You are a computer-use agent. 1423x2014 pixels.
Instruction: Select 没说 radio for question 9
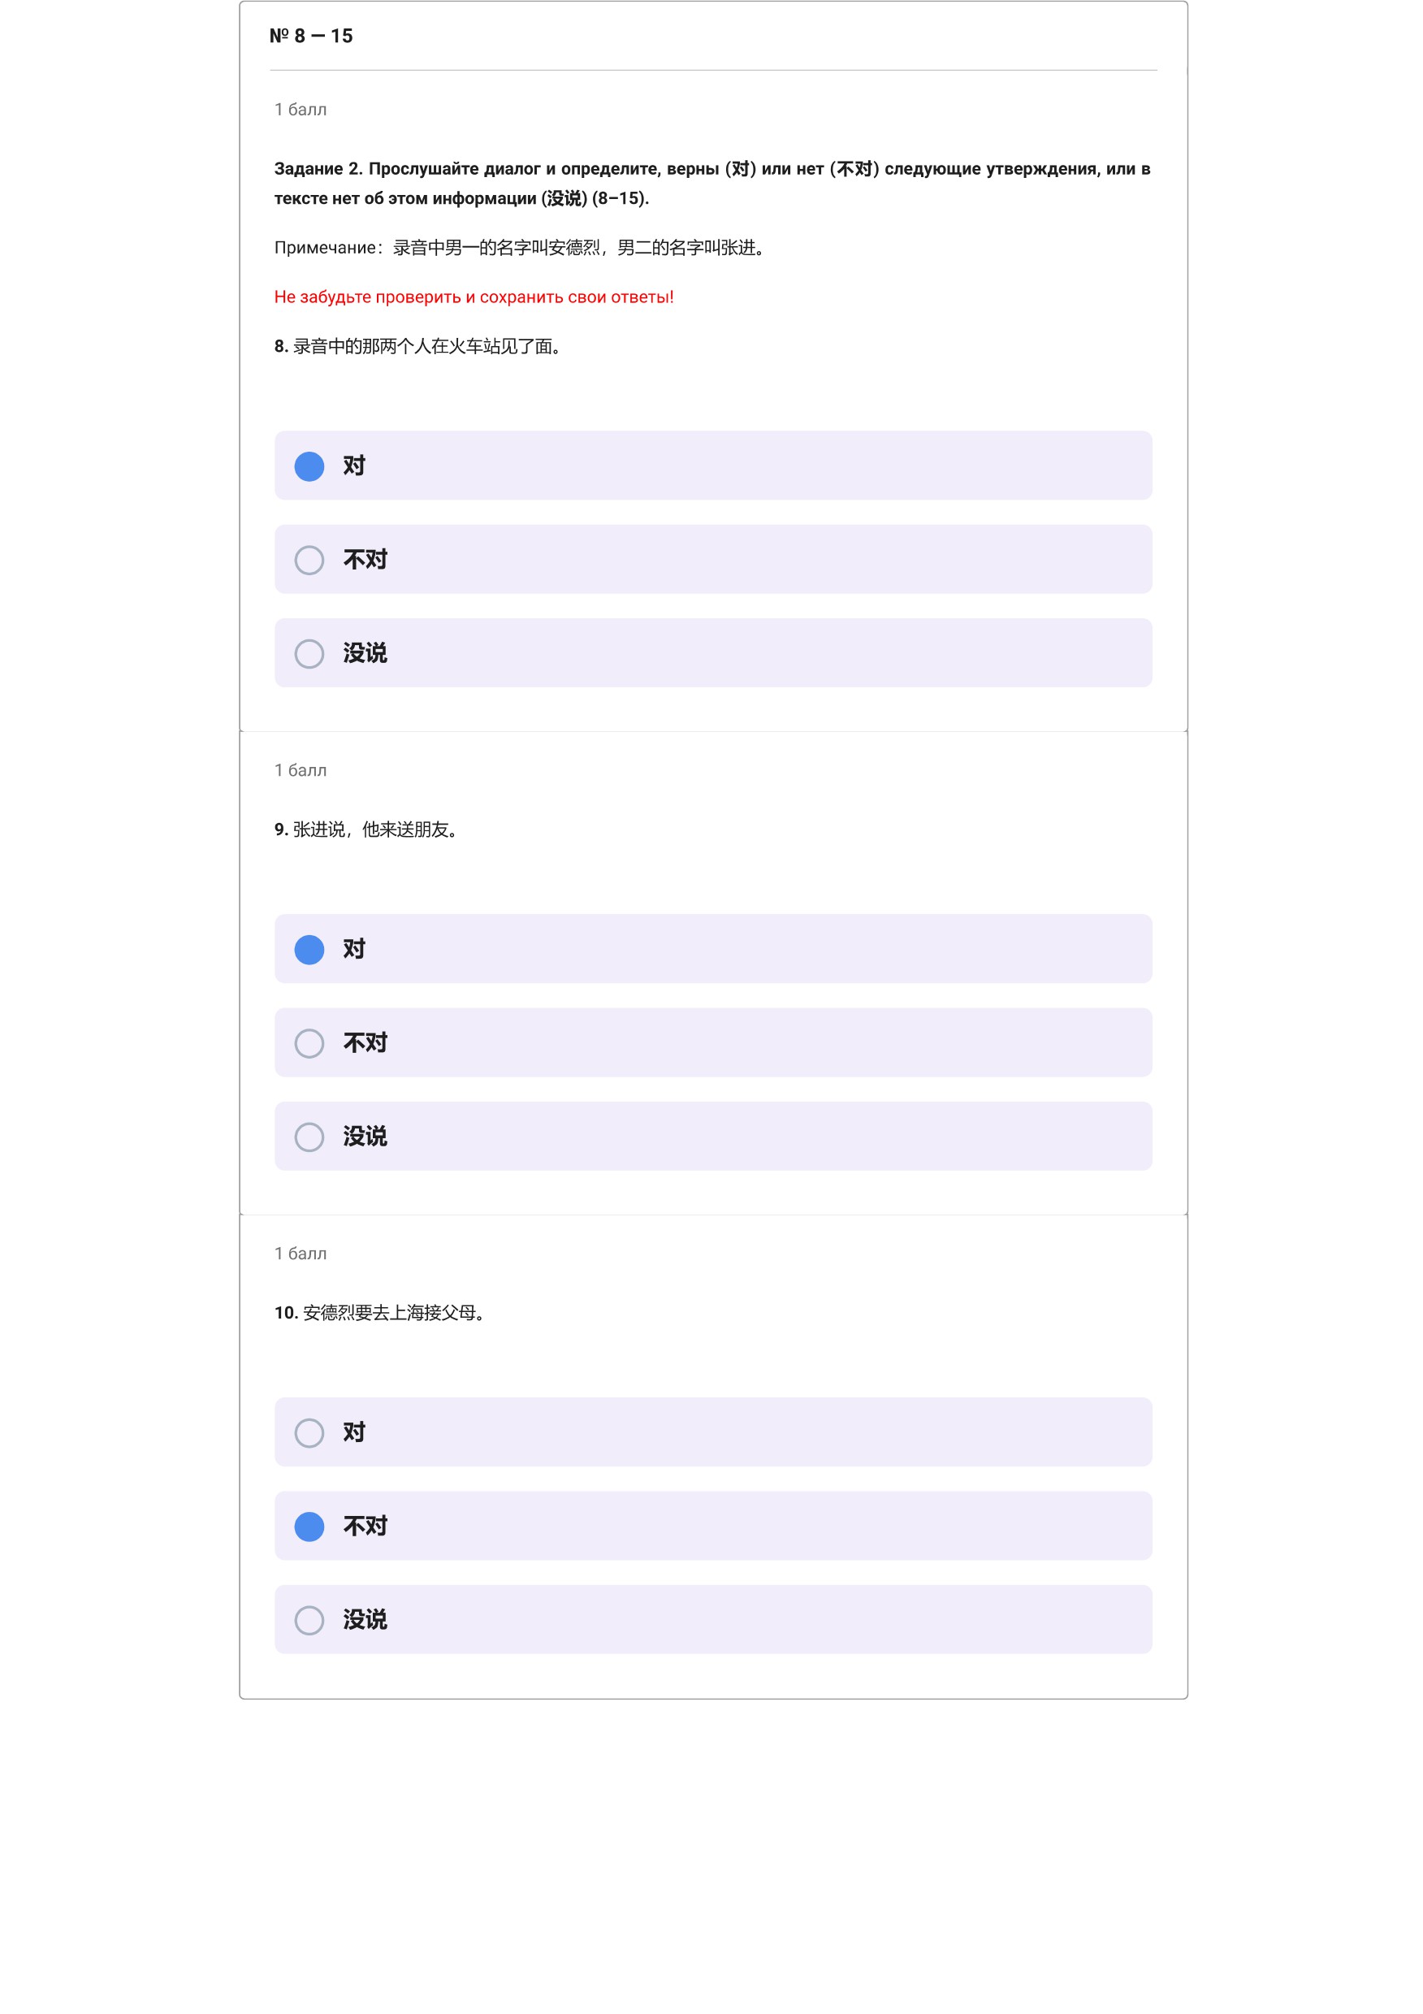click(309, 1137)
